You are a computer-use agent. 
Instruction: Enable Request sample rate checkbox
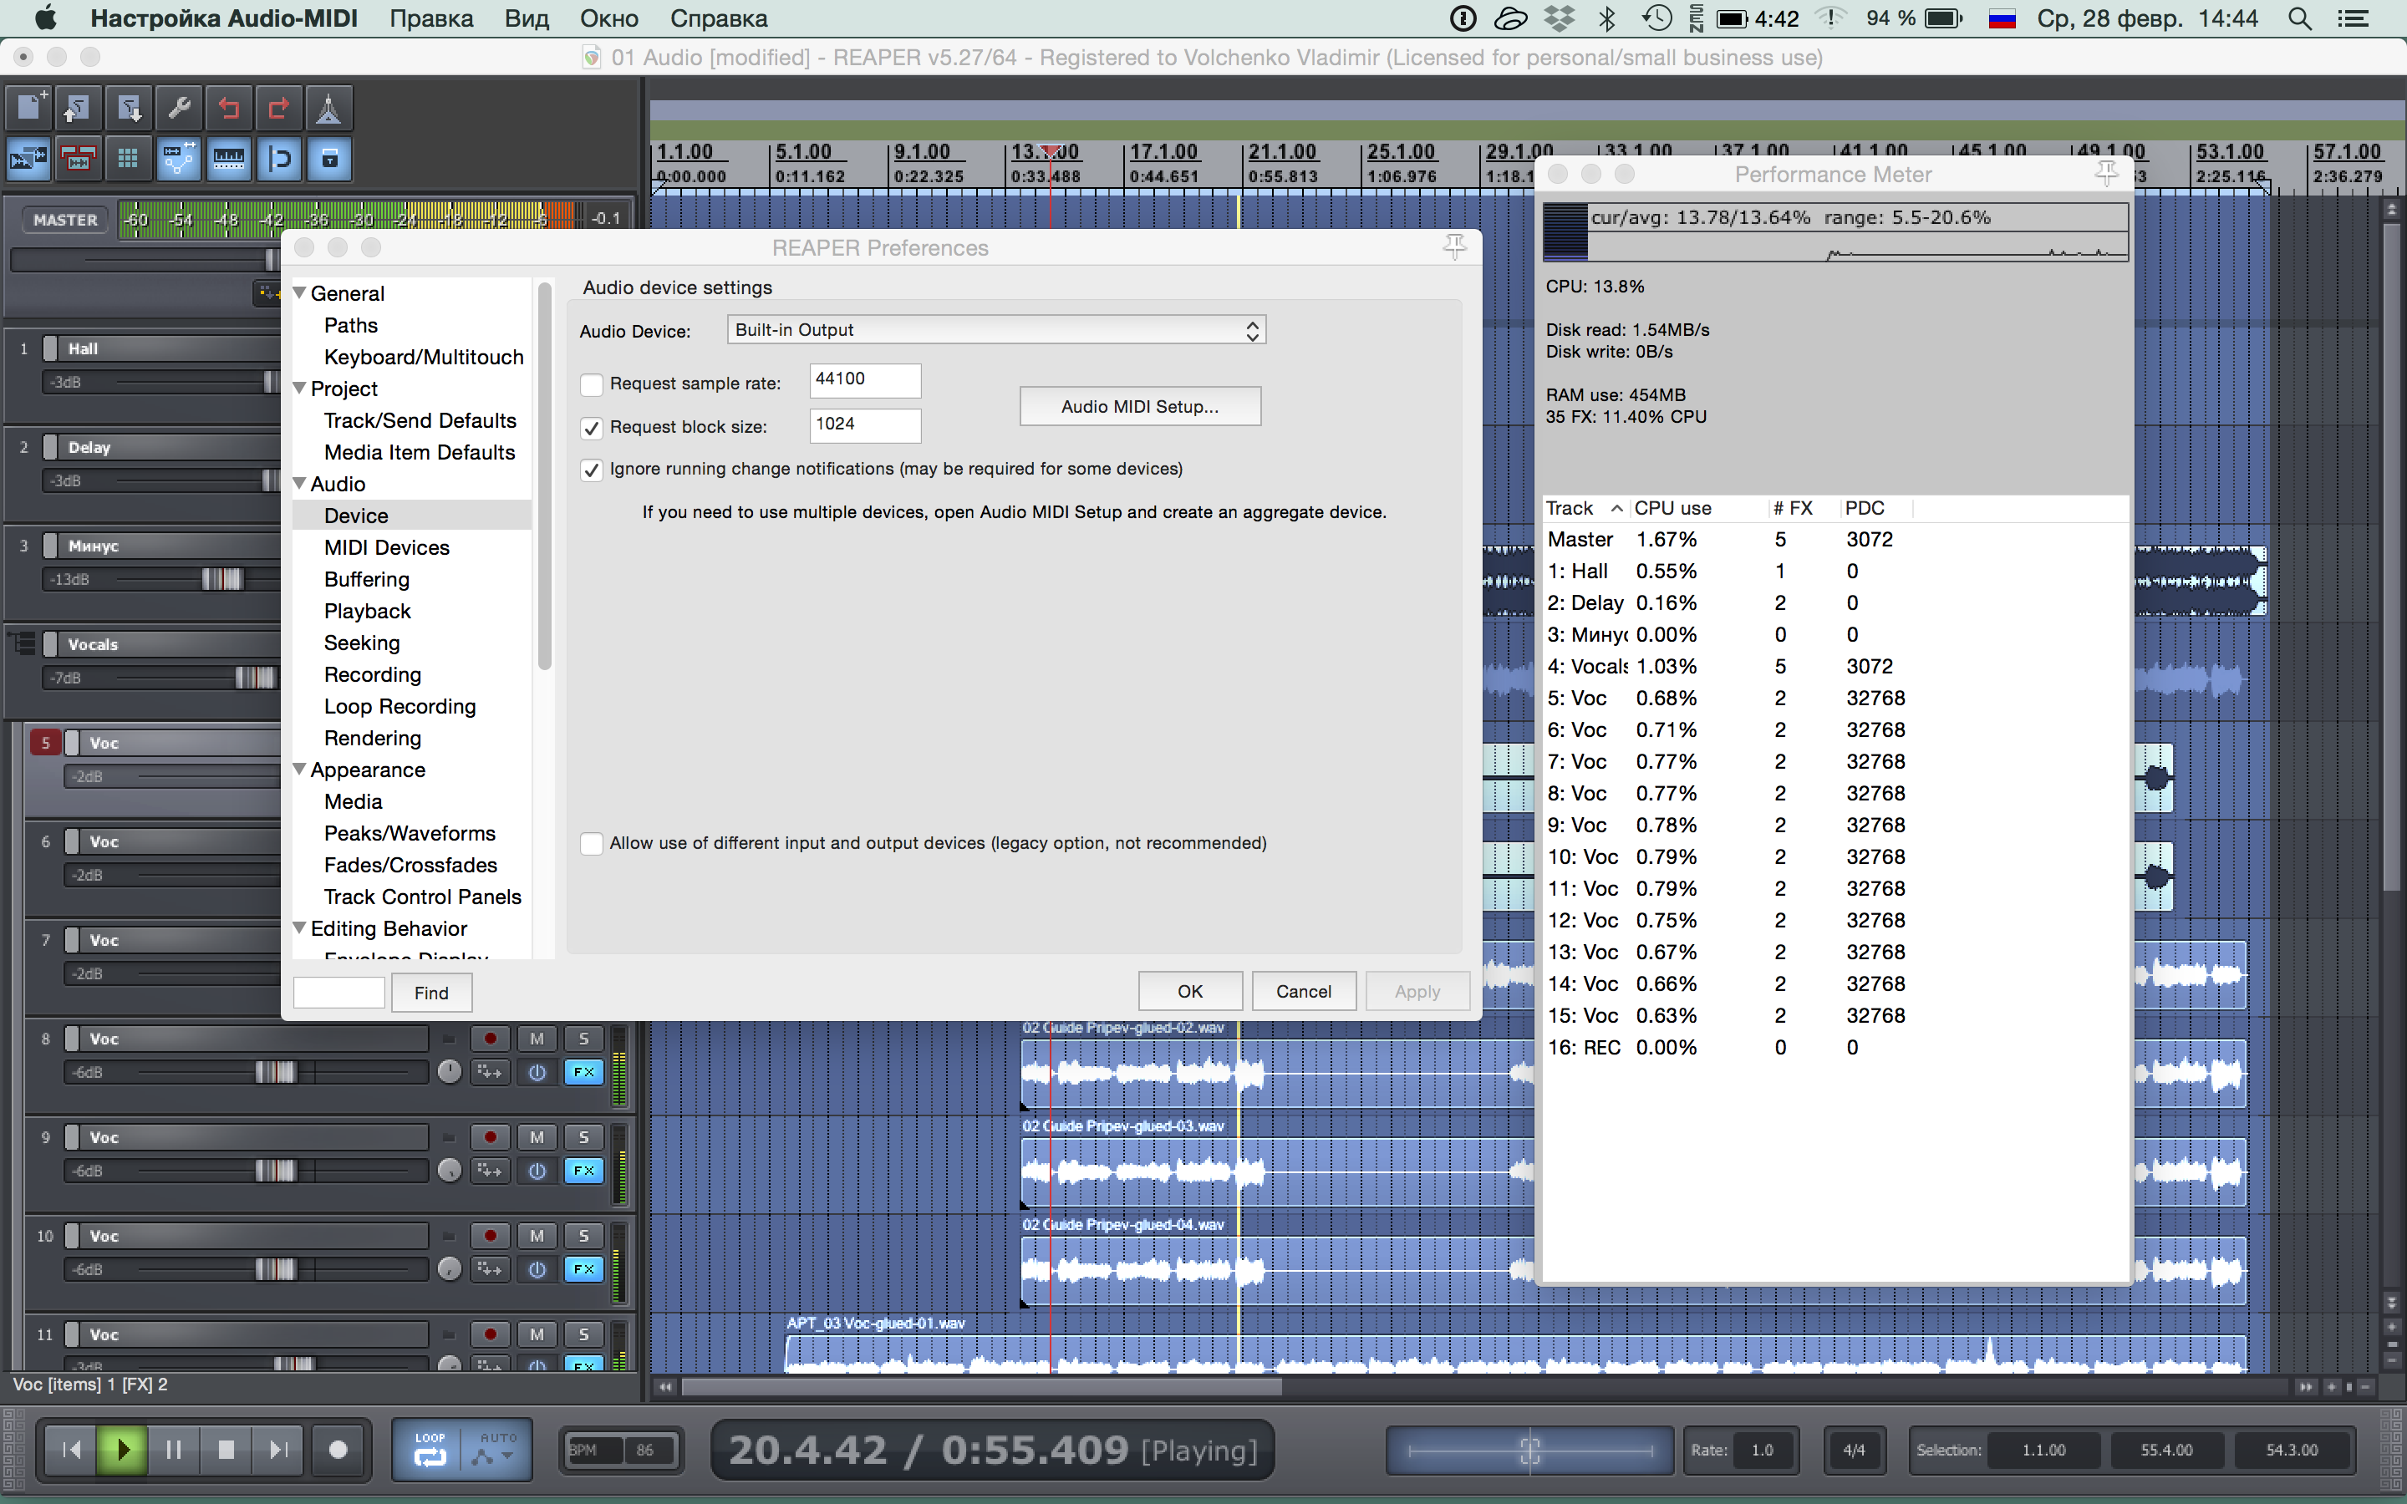coord(592,385)
